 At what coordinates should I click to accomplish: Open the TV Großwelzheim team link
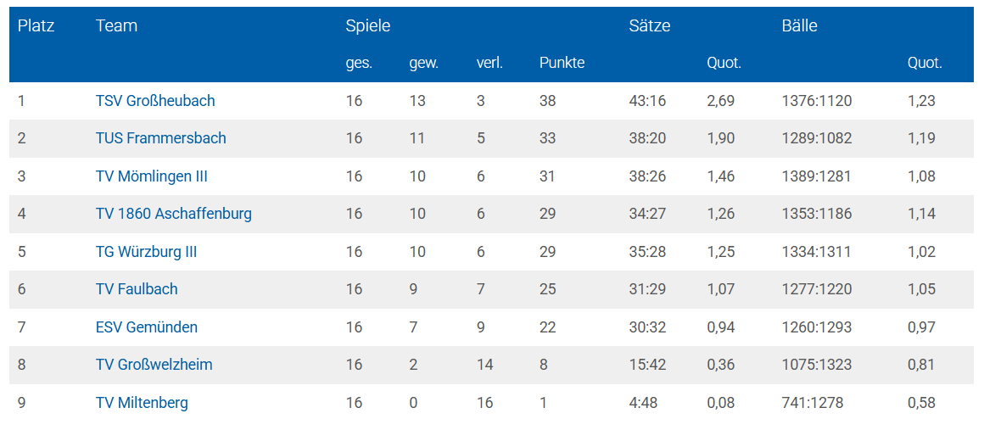pyautogui.click(x=154, y=365)
